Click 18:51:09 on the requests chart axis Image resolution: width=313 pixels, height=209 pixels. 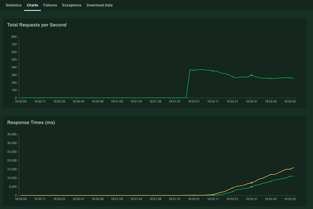117,101
